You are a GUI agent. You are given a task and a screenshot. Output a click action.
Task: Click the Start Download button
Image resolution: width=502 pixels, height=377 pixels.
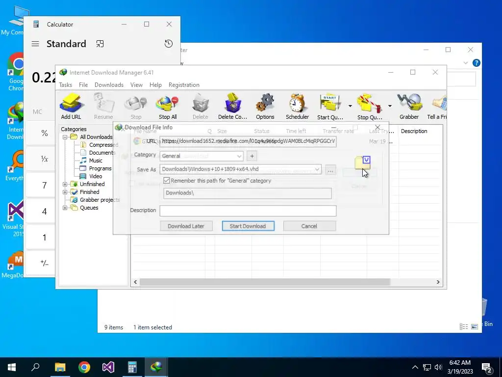pyautogui.click(x=248, y=226)
